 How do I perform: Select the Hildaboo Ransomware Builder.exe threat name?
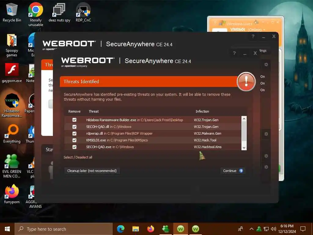coord(111,120)
